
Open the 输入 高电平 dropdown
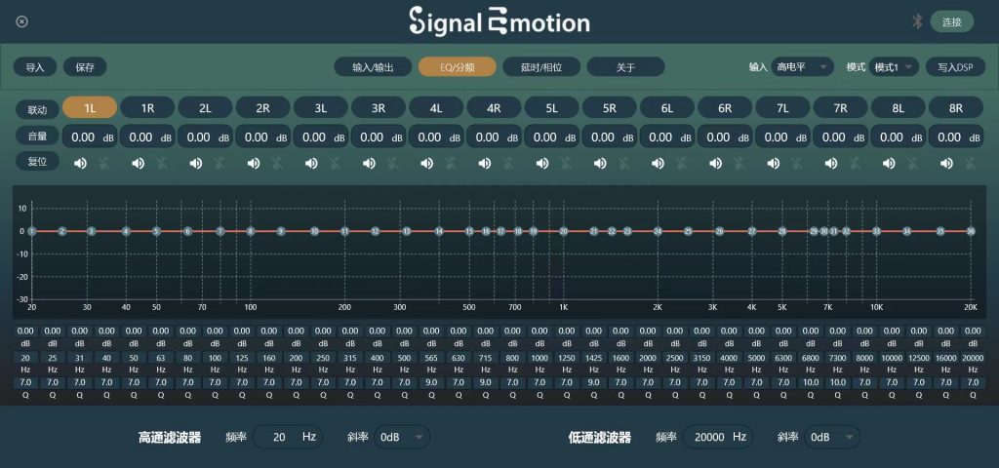(x=802, y=67)
